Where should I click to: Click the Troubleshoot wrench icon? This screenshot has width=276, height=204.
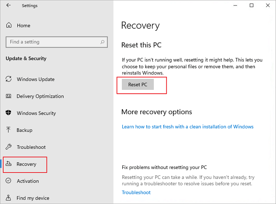9,147
